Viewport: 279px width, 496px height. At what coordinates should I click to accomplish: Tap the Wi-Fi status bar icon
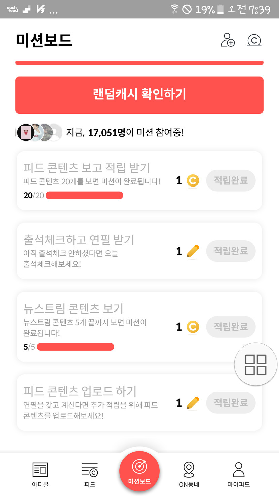click(174, 9)
